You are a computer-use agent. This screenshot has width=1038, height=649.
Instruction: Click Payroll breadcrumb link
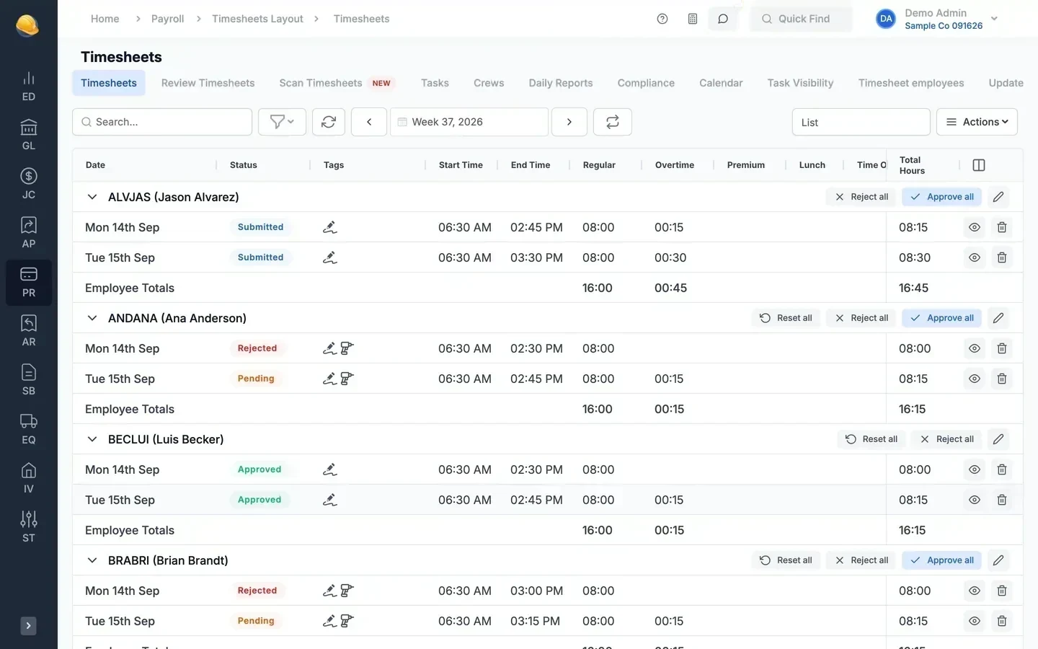[x=167, y=19]
